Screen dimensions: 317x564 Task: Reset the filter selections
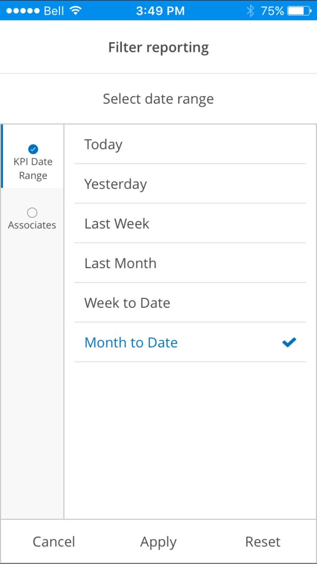pyautogui.click(x=262, y=542)
